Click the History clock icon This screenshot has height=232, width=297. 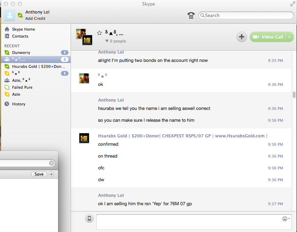7,104
